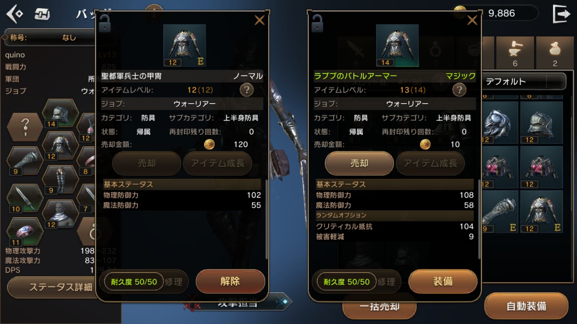Image resolution: width=577 pixels, height=324 pixels.
Task: Click the 売却 button for Battle Armor
Action: click(x=359, y=163)
